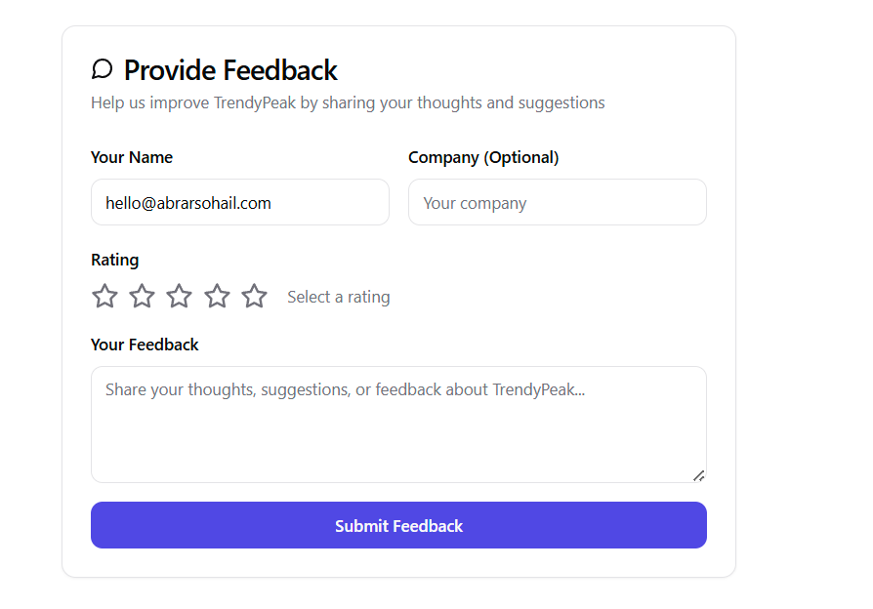Select the second rating star
Screen dimensions: 873x609
pyautogui.click(x=142, y=296)
